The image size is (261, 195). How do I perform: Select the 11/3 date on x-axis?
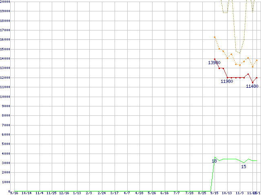(x=240, y=193)
